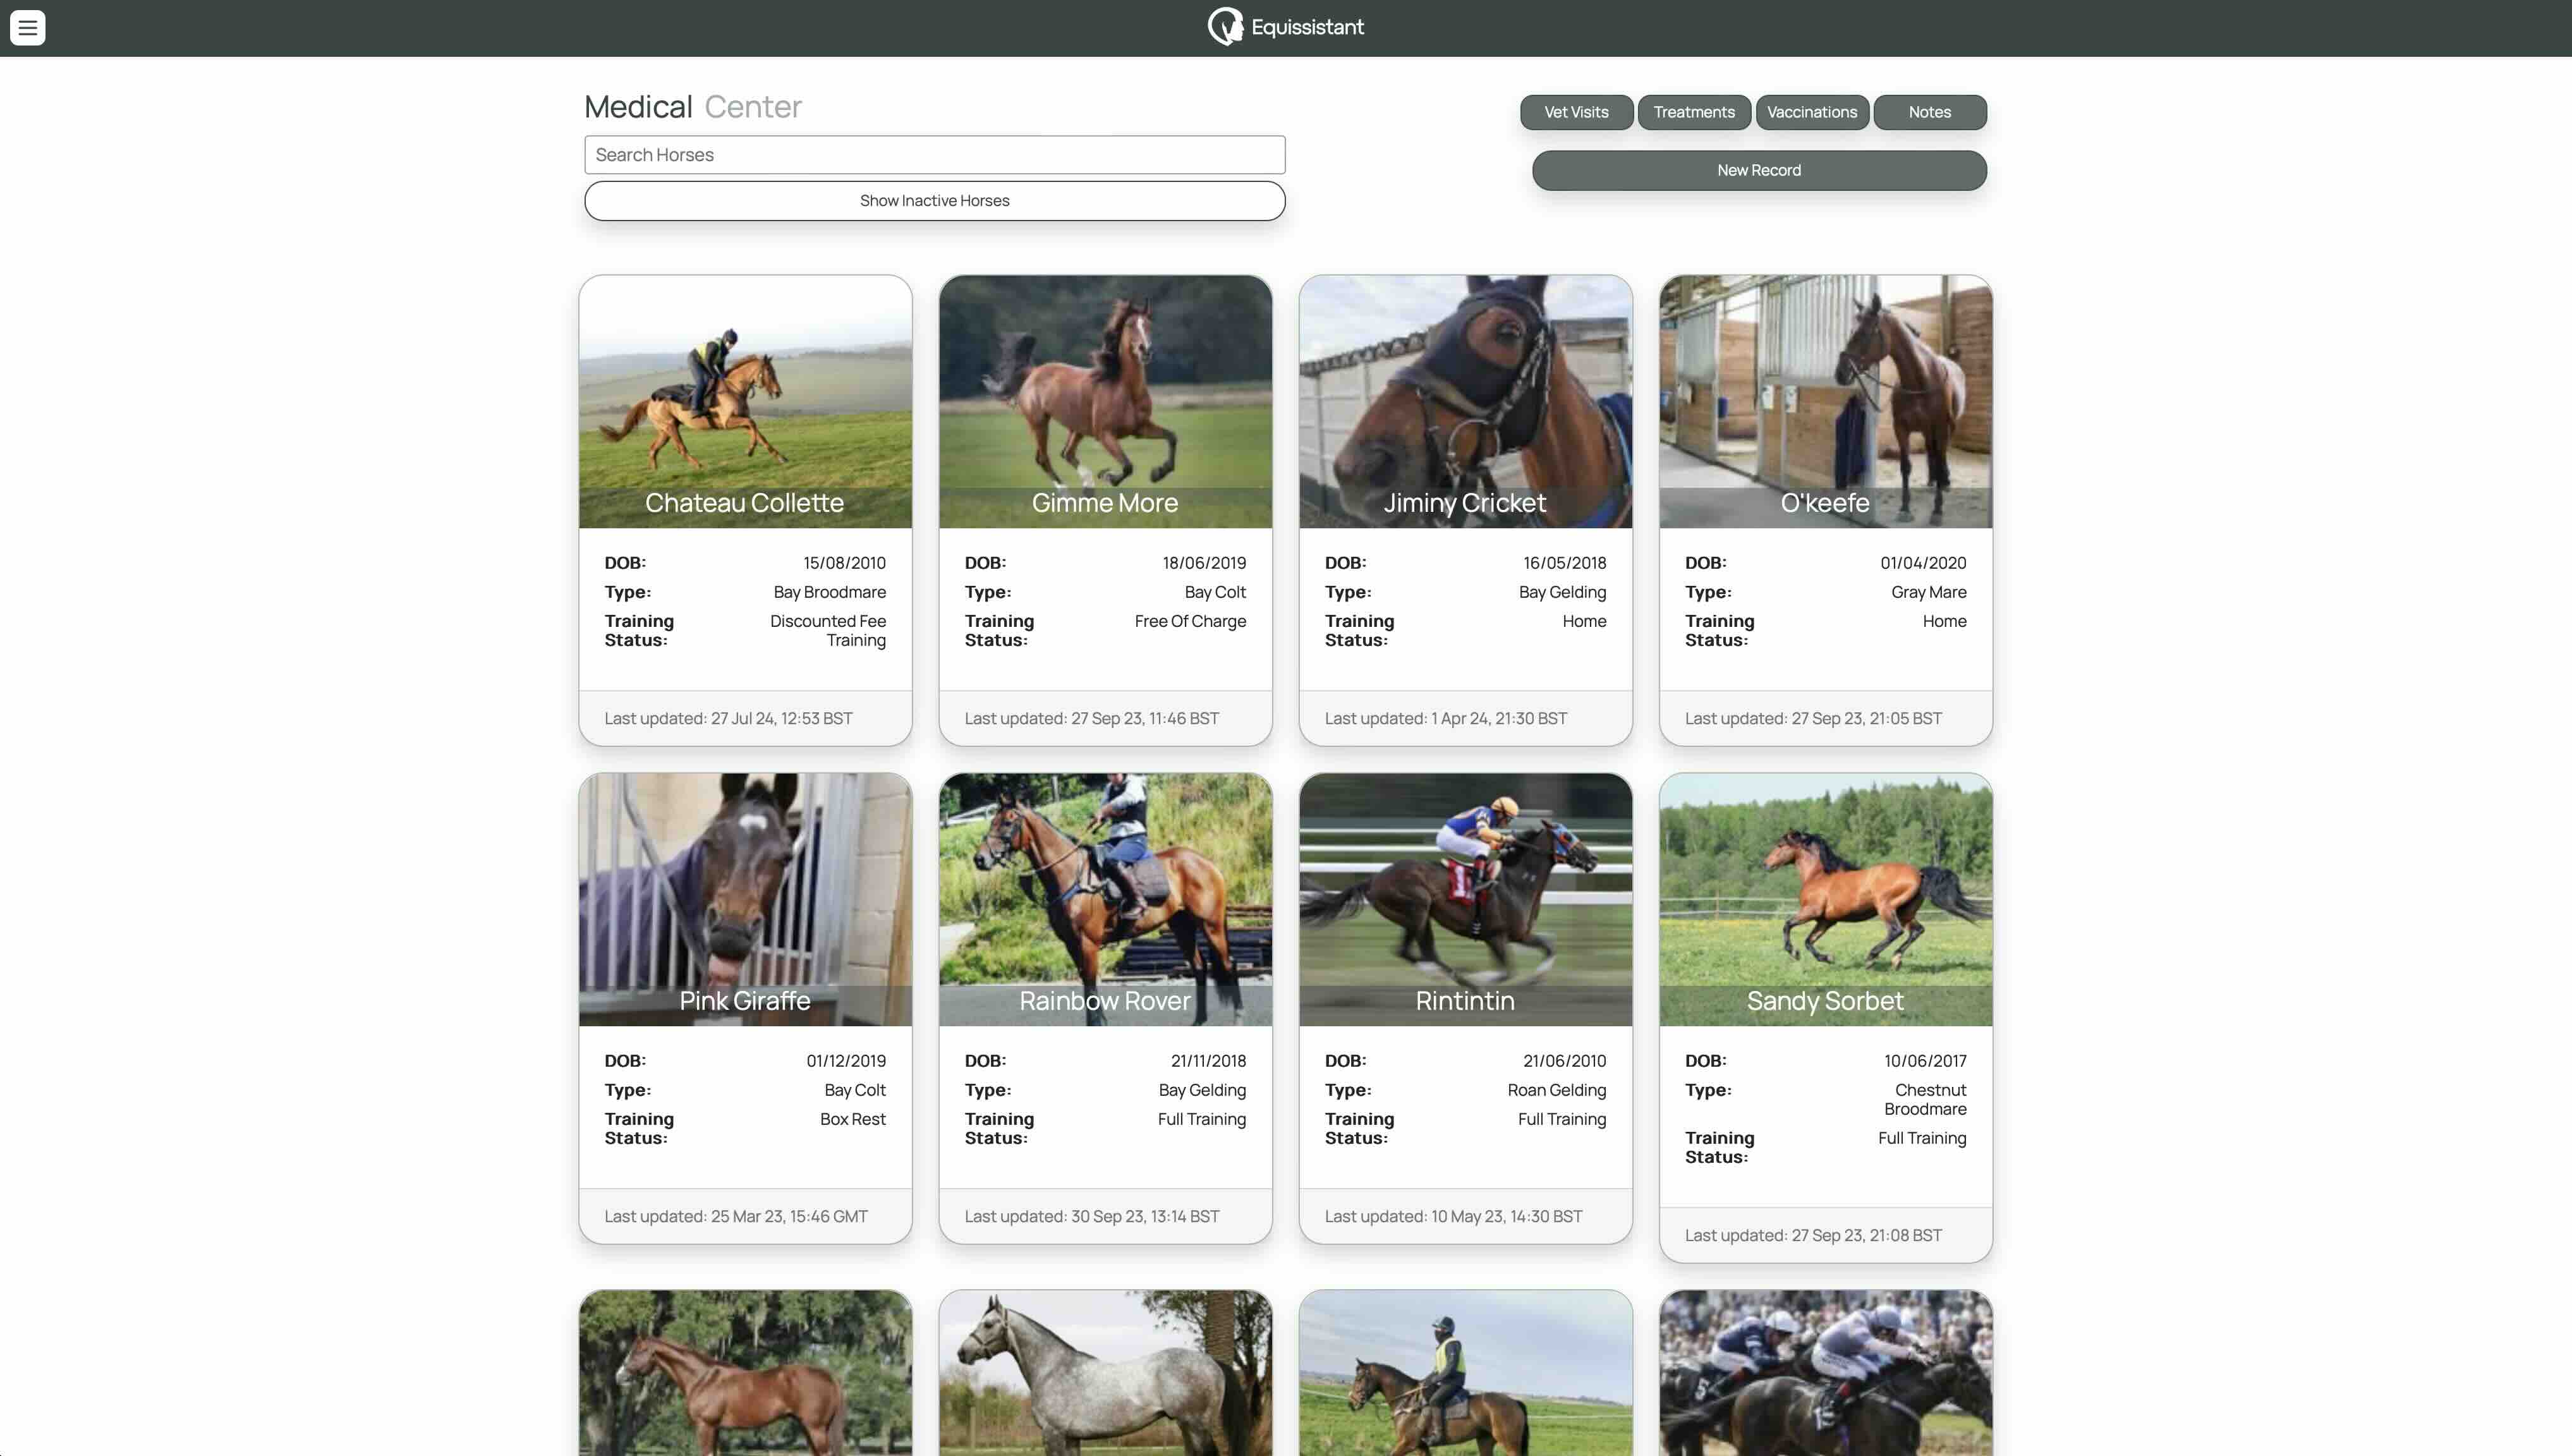Create a New Record
Screen dimensions: 2572x1456
tap(1759, 170)
